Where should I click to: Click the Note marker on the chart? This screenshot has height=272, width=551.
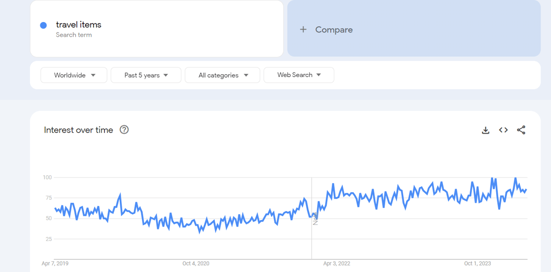pos(315,218)
